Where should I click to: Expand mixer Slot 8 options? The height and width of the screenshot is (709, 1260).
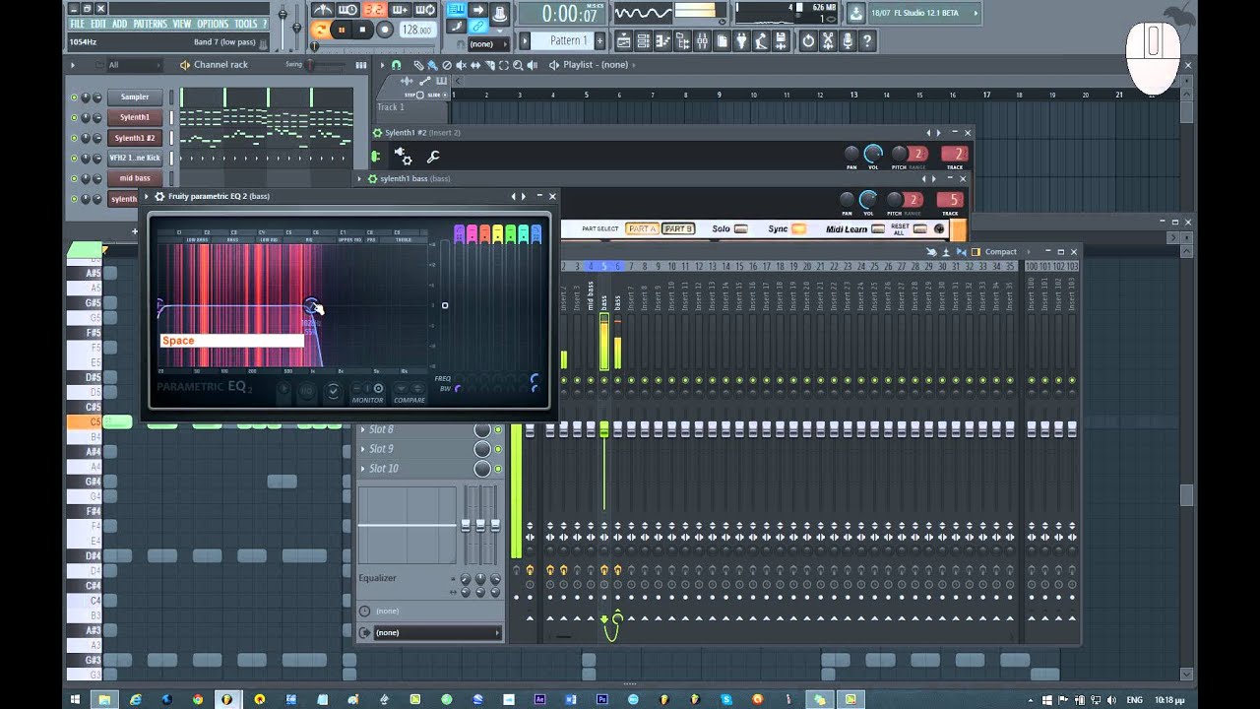pos(363,429)
